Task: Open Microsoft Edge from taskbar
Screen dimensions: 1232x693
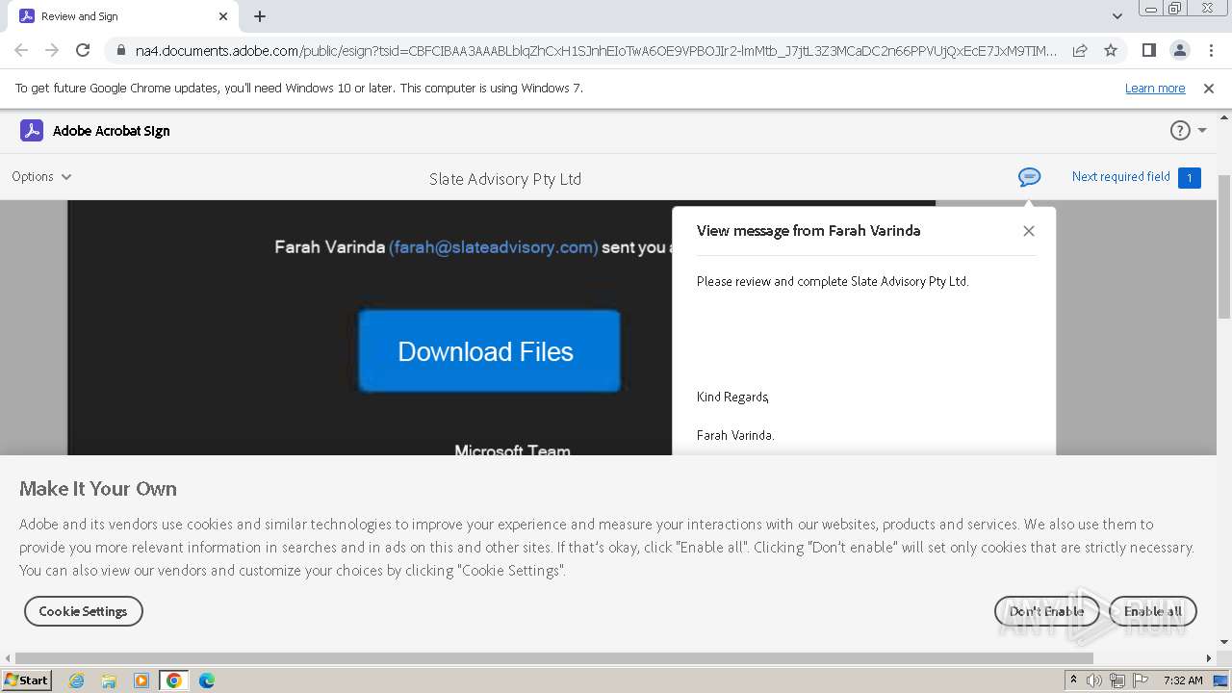Action: tap(206, 680)
